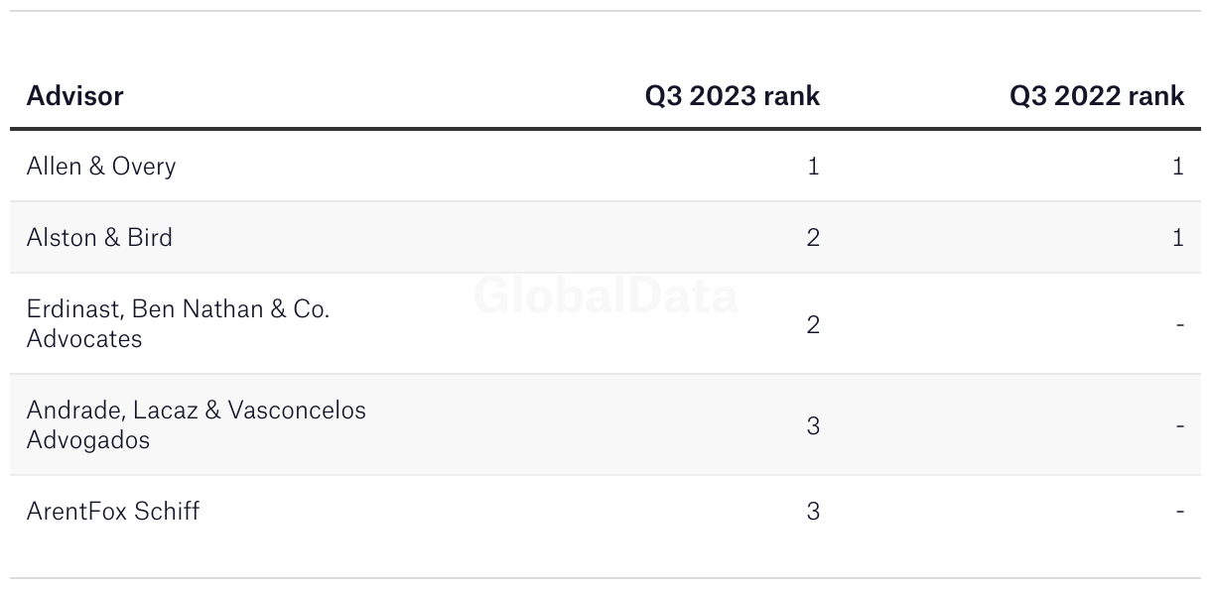Image resolution: width=1211 pixels, height=589 pixels.
Task: Click ArentFox Schiff's Q3 2023 rank value
Action: click(x=813, y=511)
